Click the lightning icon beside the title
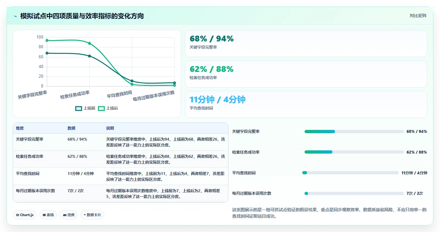 [15, 16]
